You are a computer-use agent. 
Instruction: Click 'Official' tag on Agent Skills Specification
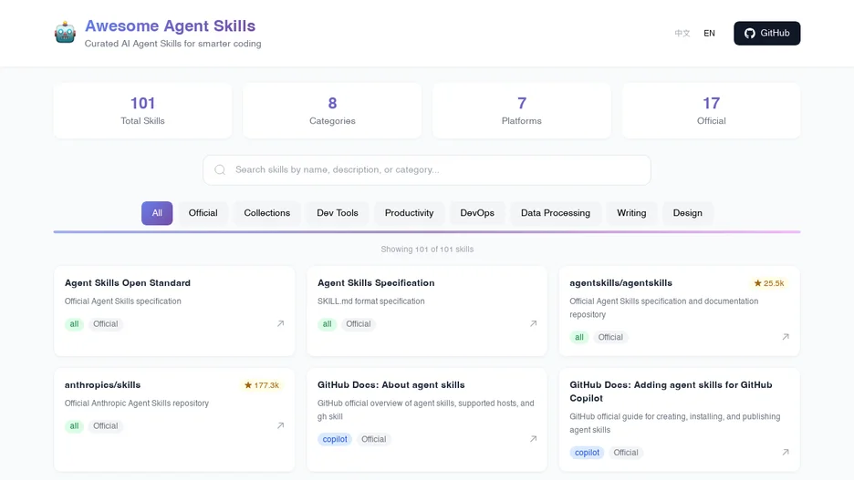tap(358, 324)
